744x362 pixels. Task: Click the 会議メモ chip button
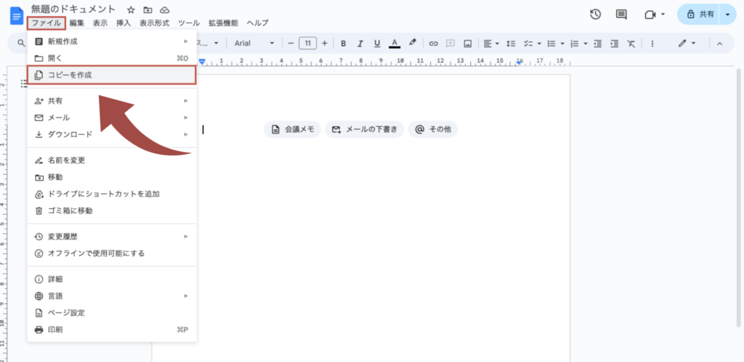293,130
